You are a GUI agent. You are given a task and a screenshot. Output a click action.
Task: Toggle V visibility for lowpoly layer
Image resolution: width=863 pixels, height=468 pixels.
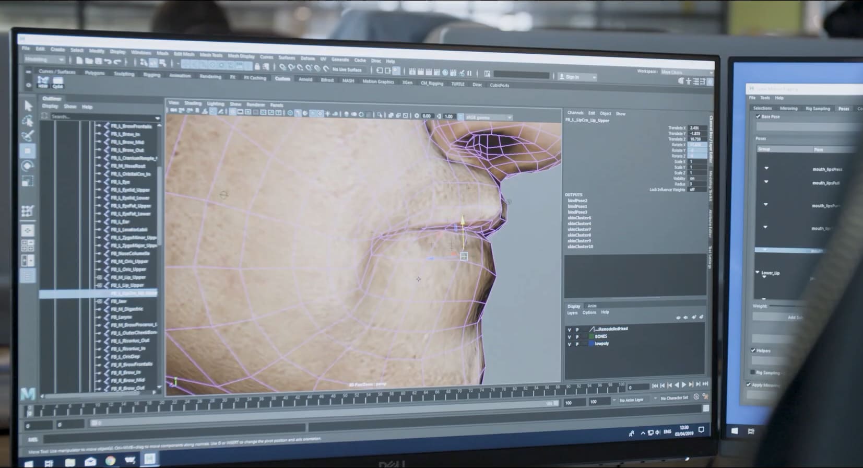(570, 344)
